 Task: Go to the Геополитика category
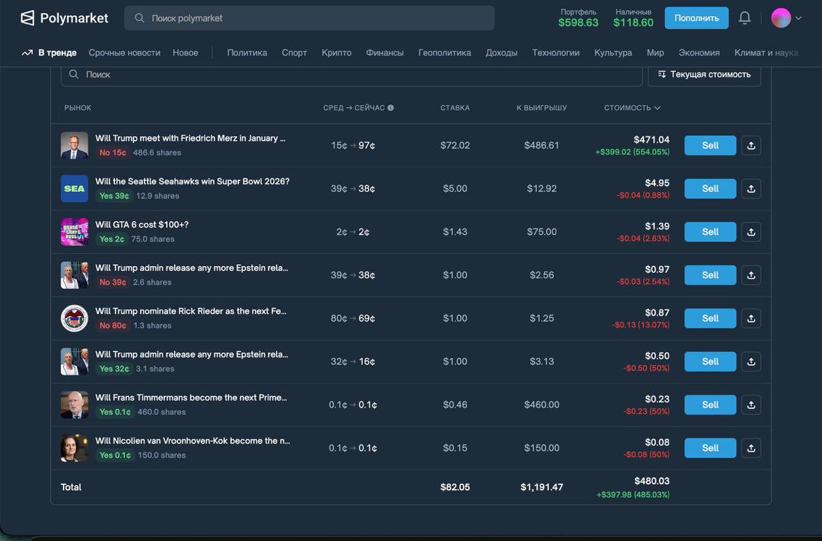pos(445,53)
